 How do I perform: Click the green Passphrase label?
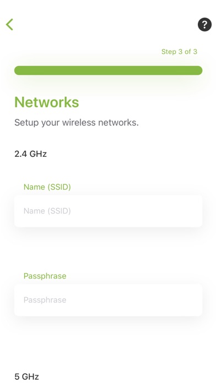click(x=45, y=276)
